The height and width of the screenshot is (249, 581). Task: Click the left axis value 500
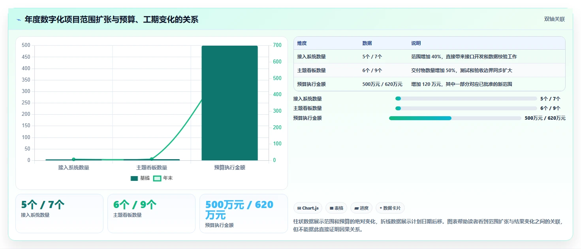pyautogui.click(x=26, y=45)
